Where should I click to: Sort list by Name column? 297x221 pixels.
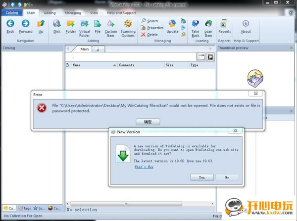point(94,65)
